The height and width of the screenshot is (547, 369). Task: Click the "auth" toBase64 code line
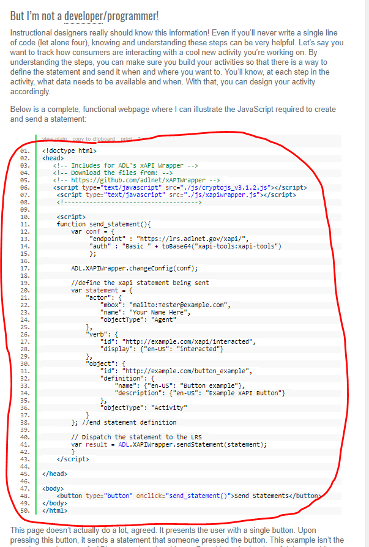pyautogui.click(x=185, y=246)
